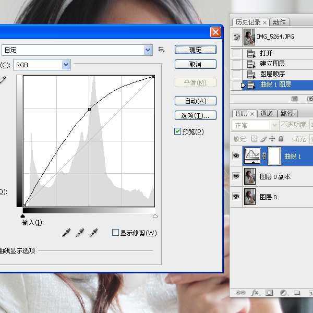Screen dimensions: 313x313
Task: Select the white point eyedropper
Action: [x=93, y=233]
